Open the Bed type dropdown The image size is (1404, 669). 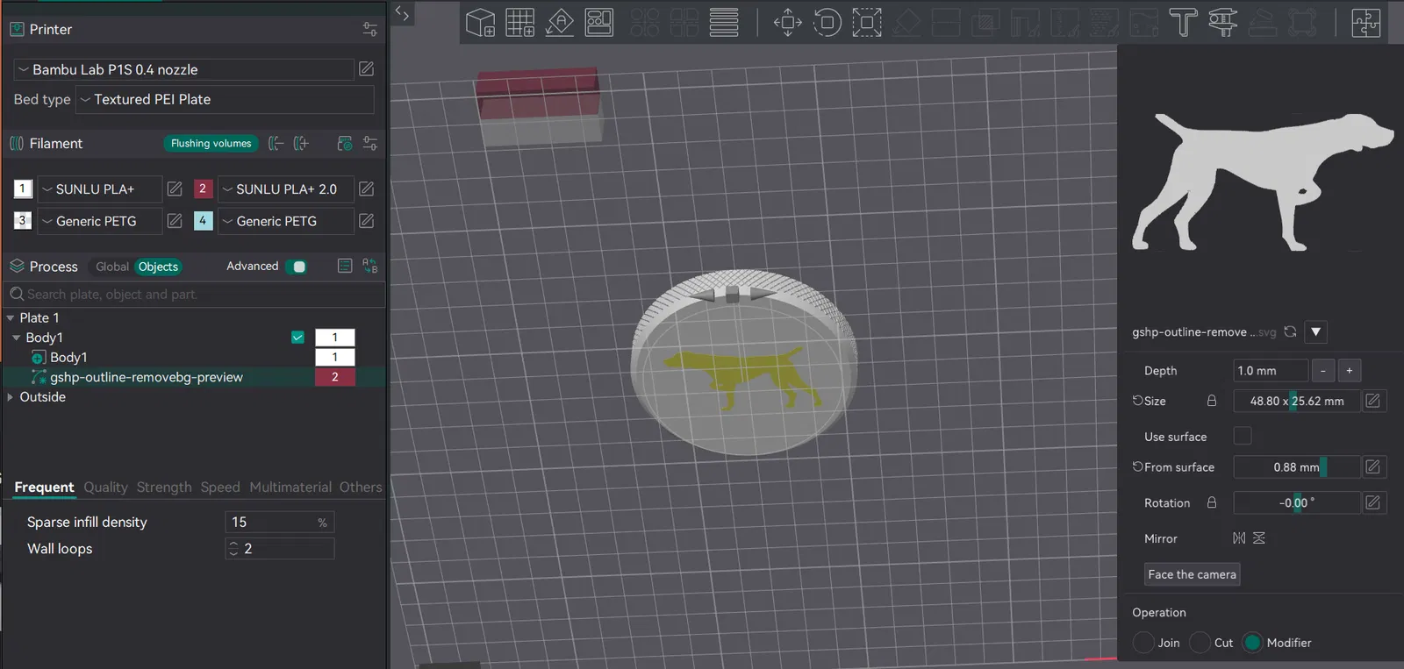225,99
